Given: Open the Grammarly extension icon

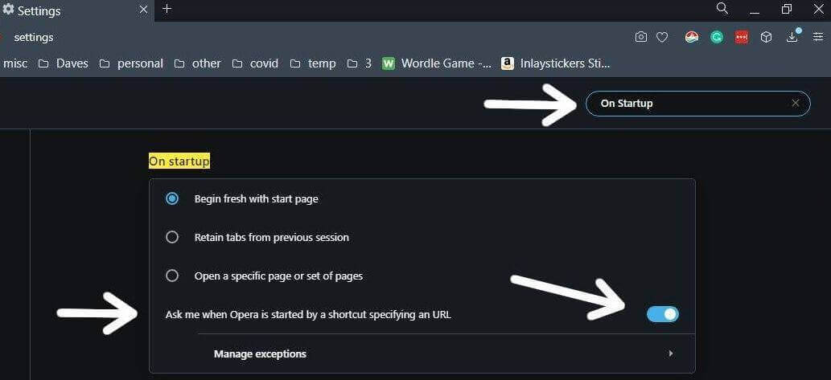Looking at the screenshot, I should (x=717, y=37).
